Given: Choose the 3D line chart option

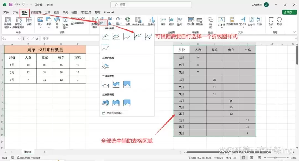Looking at the screenshot, I should click(x=105, y=66).
